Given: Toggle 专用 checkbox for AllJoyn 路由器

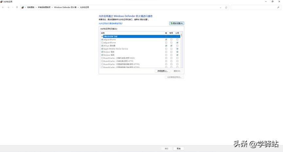Looking at the screenshot, I should point(171,46).
